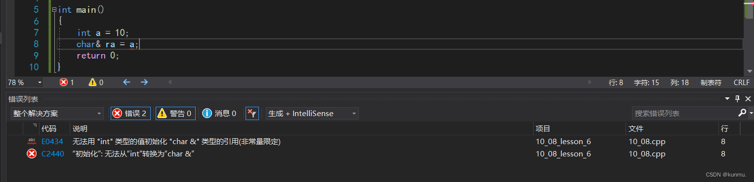The height and width of the screenshot is (182, 754).
Task: Open the E0434 error code link
Action: click(x=53, y=142)
